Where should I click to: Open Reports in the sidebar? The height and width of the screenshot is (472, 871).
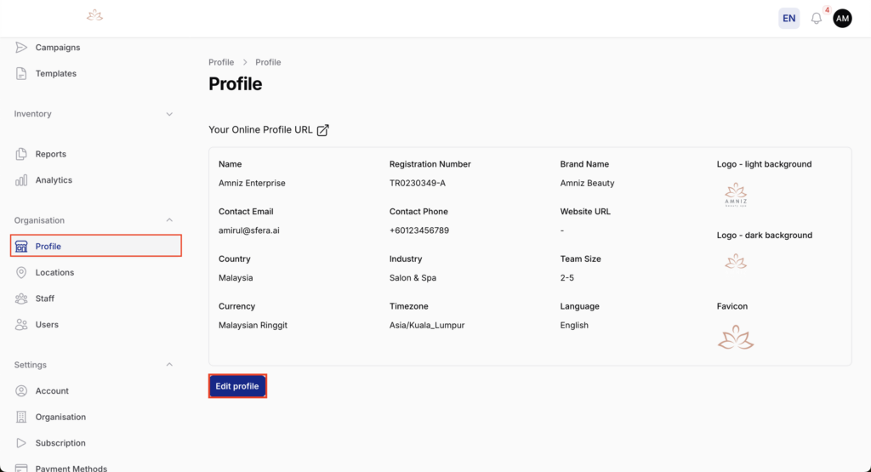pos(50,154)
